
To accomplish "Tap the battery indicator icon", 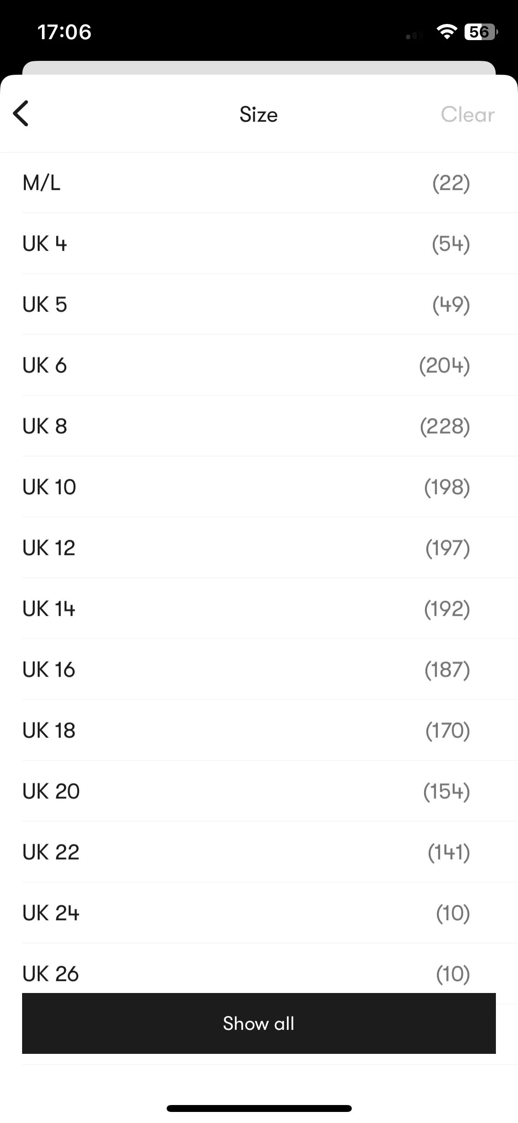I will coord(481,32).
